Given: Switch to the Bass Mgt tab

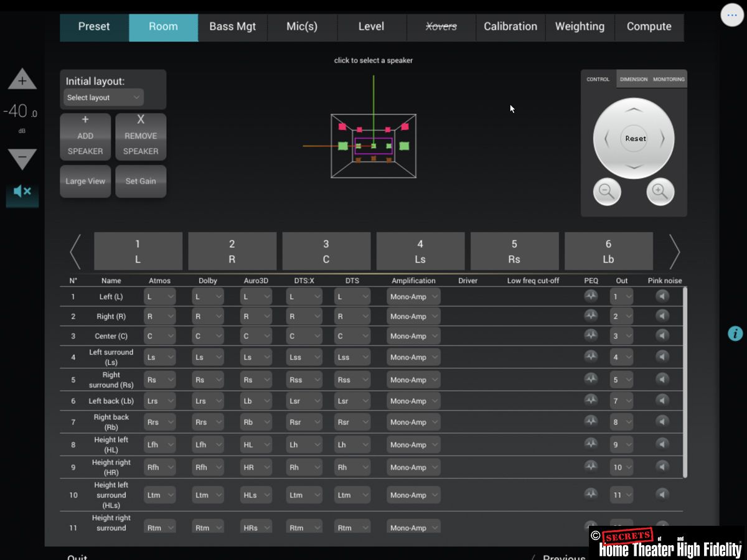Looking at the screenshot, I should (x=233, y=27).
